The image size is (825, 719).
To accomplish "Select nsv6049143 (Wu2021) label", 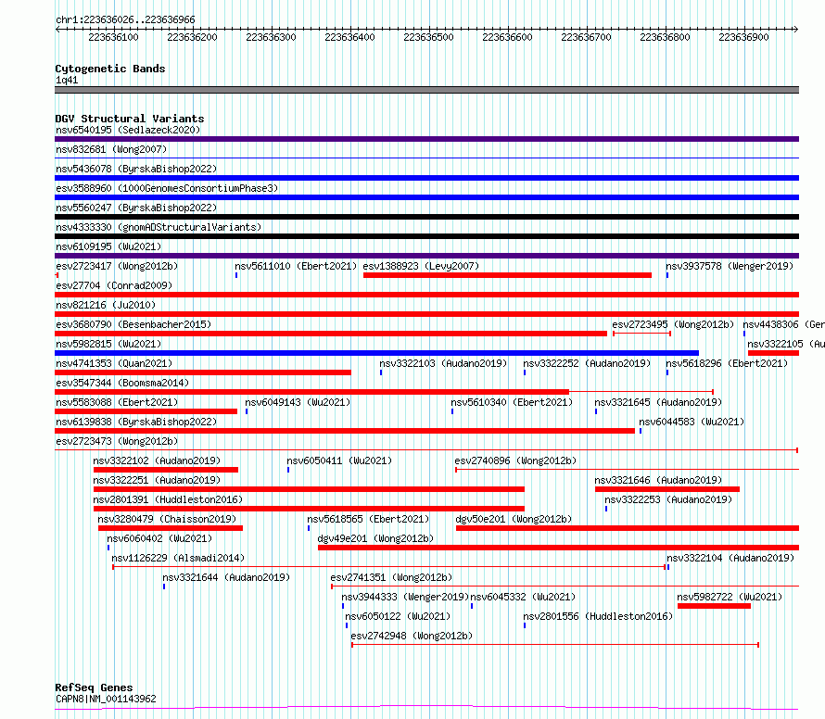I will point(298,402).
